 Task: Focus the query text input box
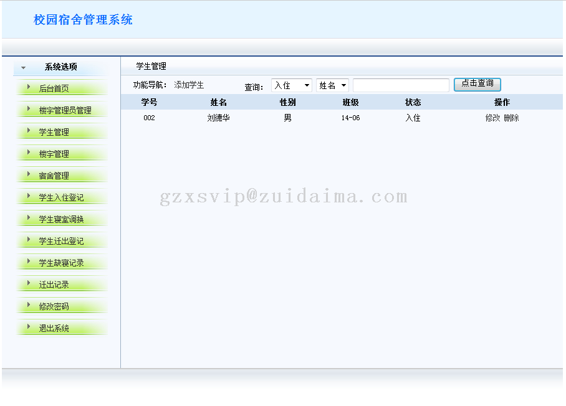401,85
